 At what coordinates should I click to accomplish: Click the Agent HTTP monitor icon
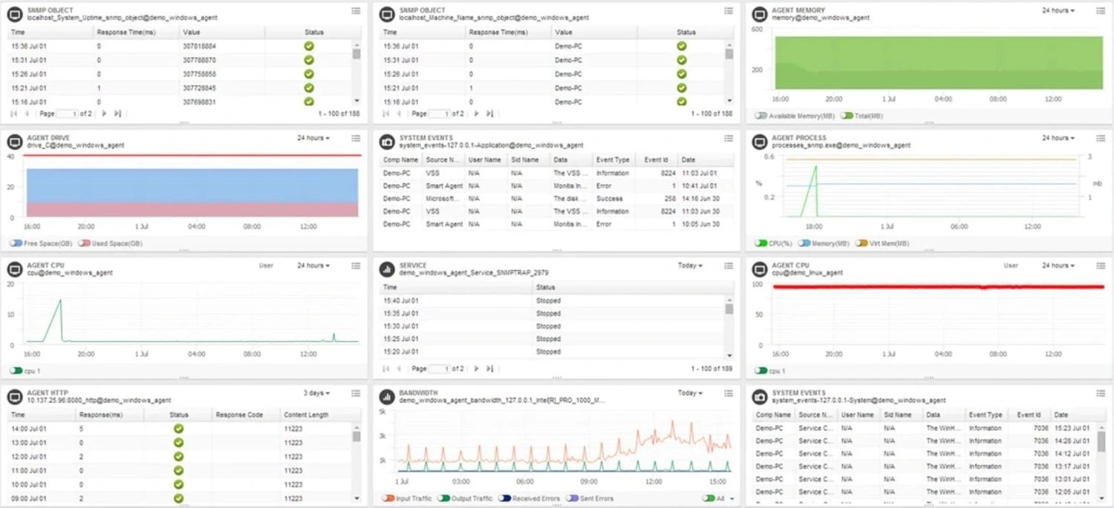tap(14, 397)
